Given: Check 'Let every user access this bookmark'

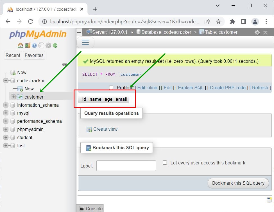Looking at the screenshot, I should [x=165, y=163].
